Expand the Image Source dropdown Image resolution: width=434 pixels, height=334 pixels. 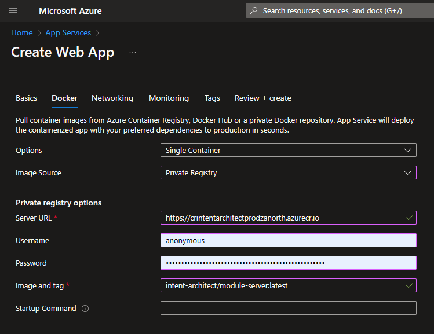coord(288,172)
